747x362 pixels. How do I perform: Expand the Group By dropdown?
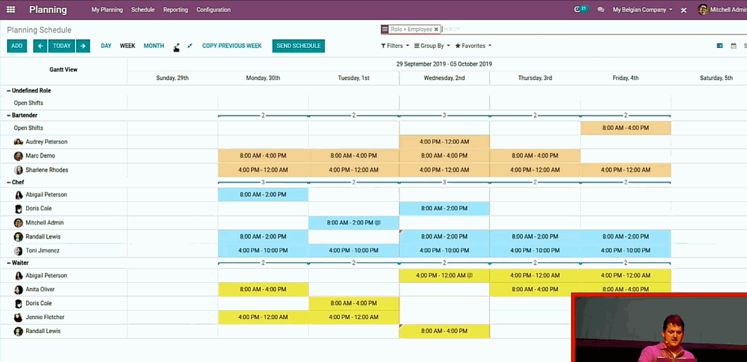coord(432,46)
